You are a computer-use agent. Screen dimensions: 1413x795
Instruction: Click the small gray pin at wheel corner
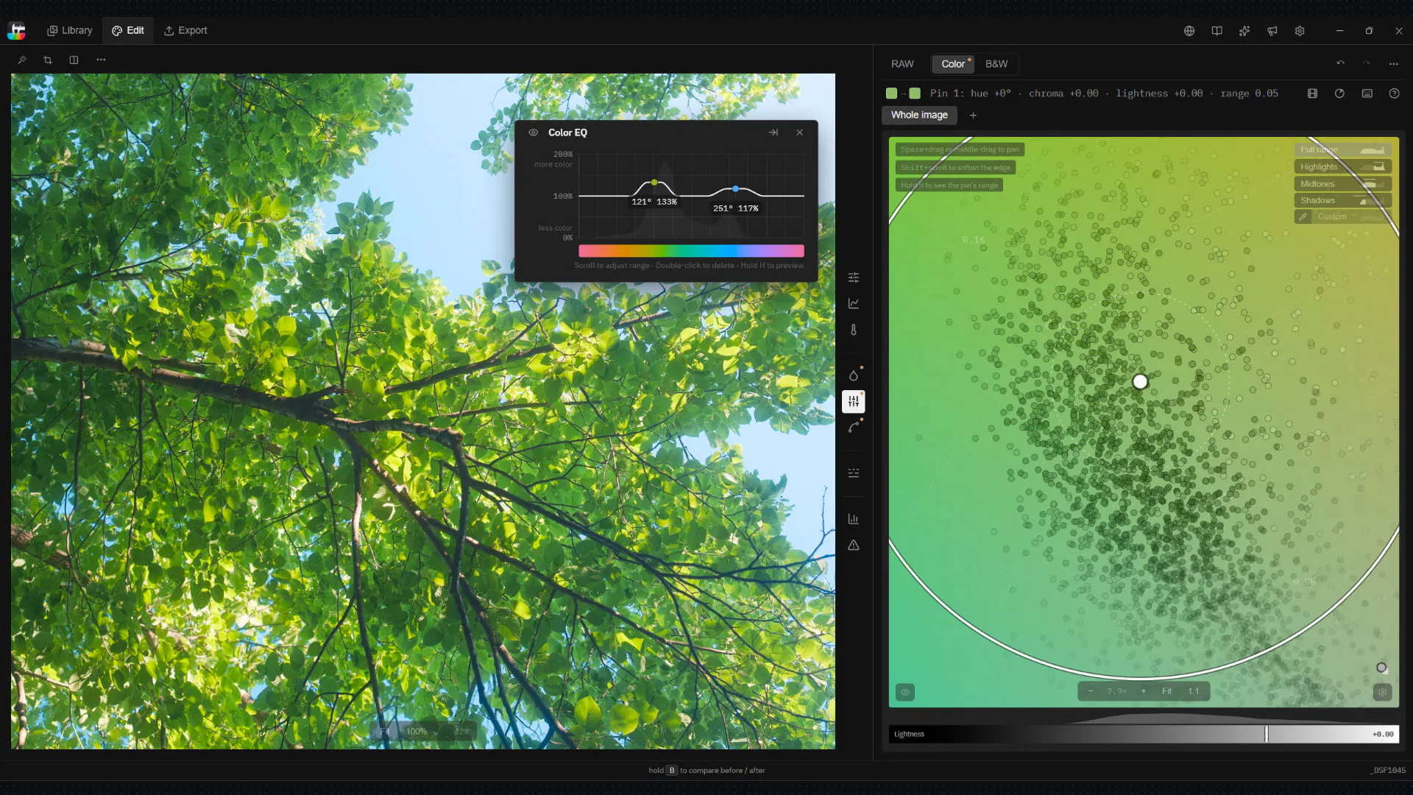tap(1381, 668)
